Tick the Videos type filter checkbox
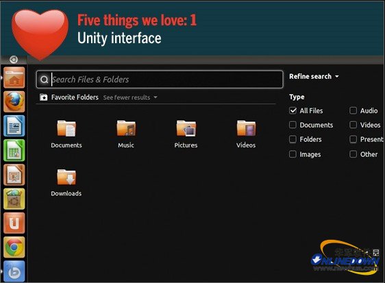 click(x=353, y=125)
